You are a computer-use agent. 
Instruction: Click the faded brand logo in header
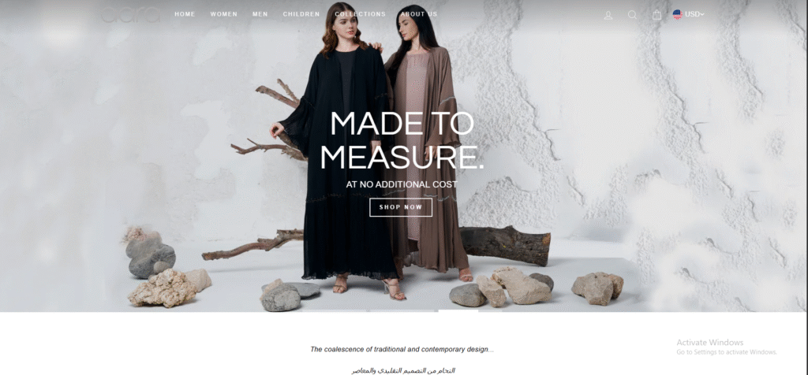click(130, 14)
